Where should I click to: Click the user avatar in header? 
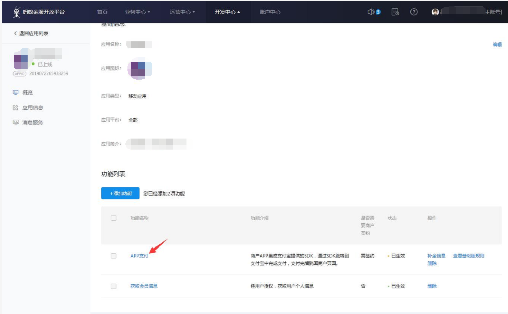pos(435,12)
